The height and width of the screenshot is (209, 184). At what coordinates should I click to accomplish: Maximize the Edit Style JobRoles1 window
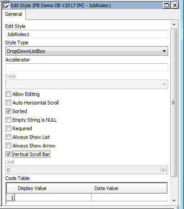pos(166,5)
